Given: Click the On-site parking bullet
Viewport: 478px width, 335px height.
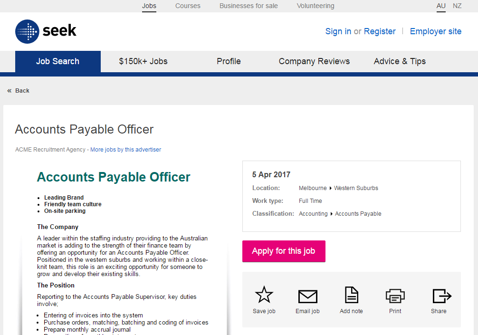Looking at the screenshot, I should click(x=65, y=211).
